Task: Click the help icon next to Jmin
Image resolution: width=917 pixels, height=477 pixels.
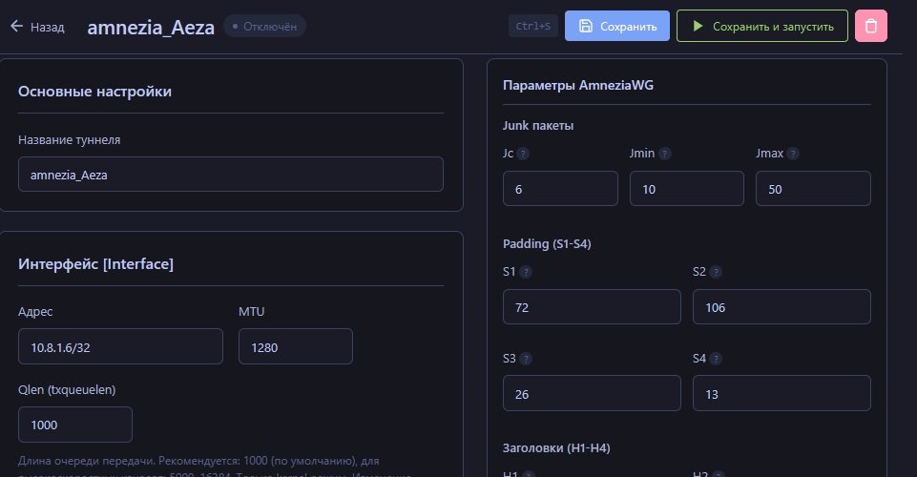Action: pyautogui.click(x=665, y=154)
